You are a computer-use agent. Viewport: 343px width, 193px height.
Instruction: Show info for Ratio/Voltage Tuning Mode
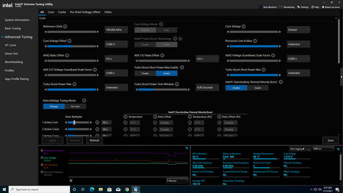point(84,101)
